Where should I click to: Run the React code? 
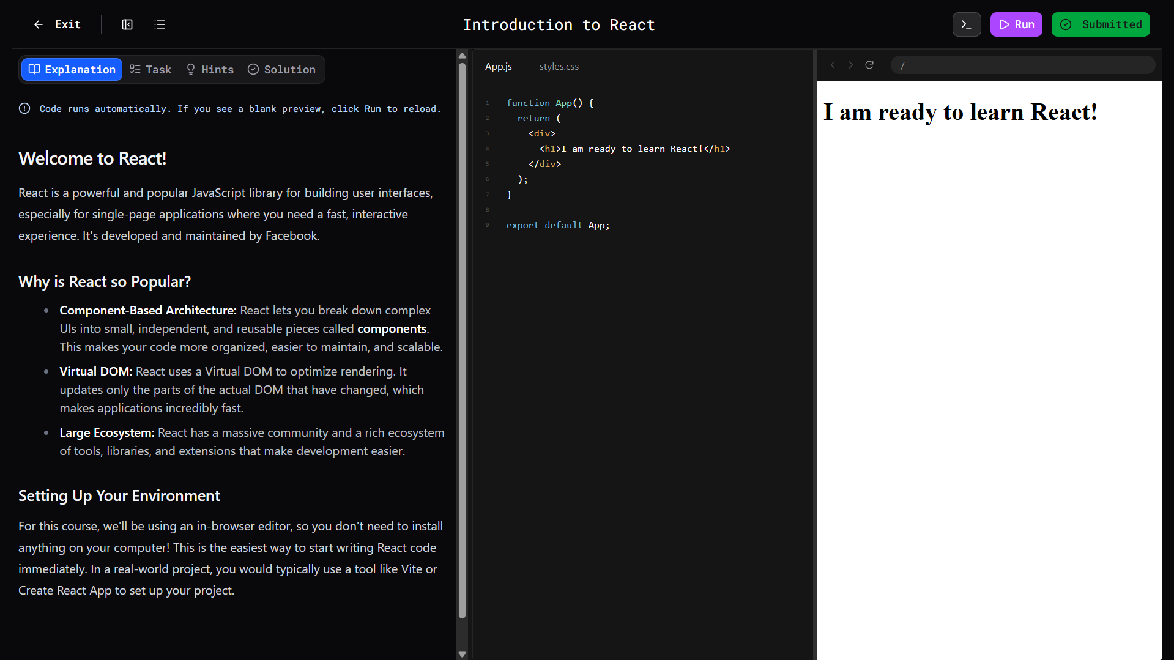tap(1016, 24)
